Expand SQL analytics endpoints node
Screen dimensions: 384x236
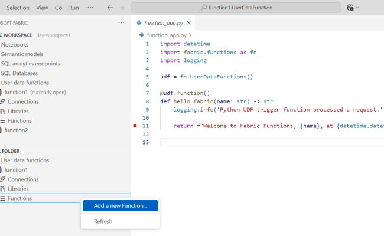[30, 64]
